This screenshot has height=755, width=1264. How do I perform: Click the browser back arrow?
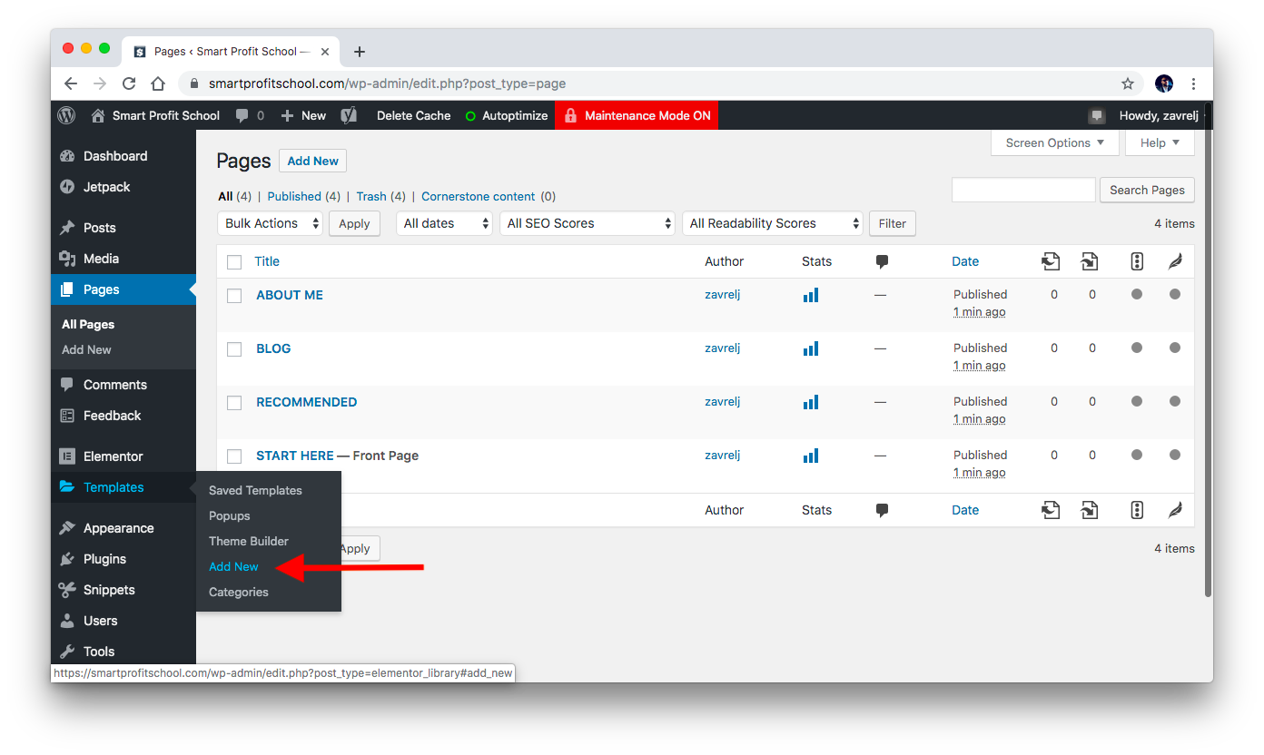71,83
